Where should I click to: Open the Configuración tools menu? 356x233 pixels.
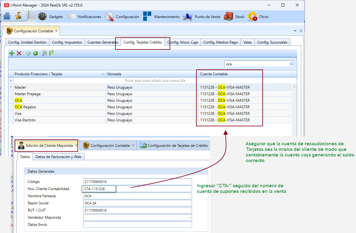122,16
